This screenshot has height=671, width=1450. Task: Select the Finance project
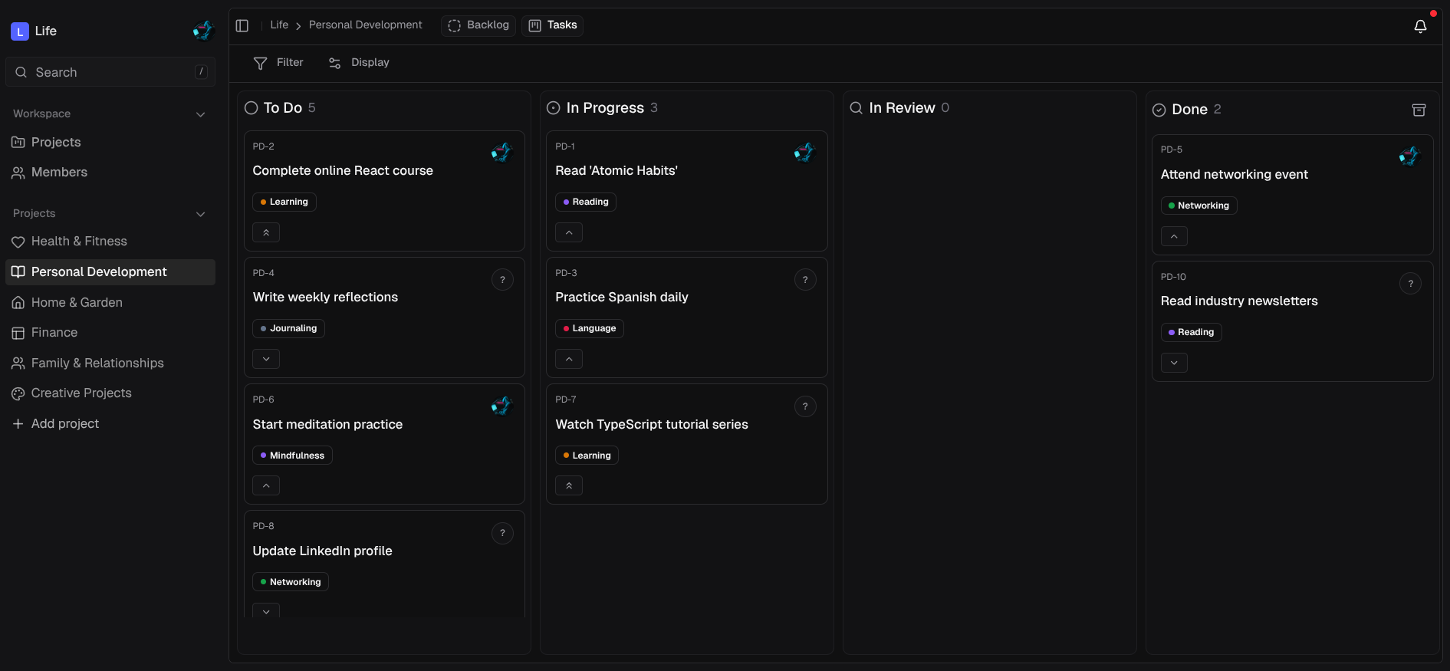pos(110,333)
